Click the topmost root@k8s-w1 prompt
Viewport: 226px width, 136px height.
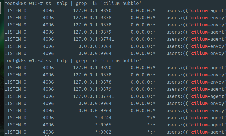click(x=21, y=4)
